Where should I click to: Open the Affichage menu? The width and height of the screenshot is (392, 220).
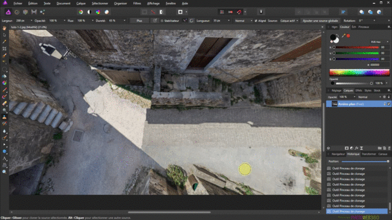pos(153,4)
